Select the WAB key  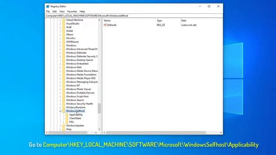(x=69, y=27)
